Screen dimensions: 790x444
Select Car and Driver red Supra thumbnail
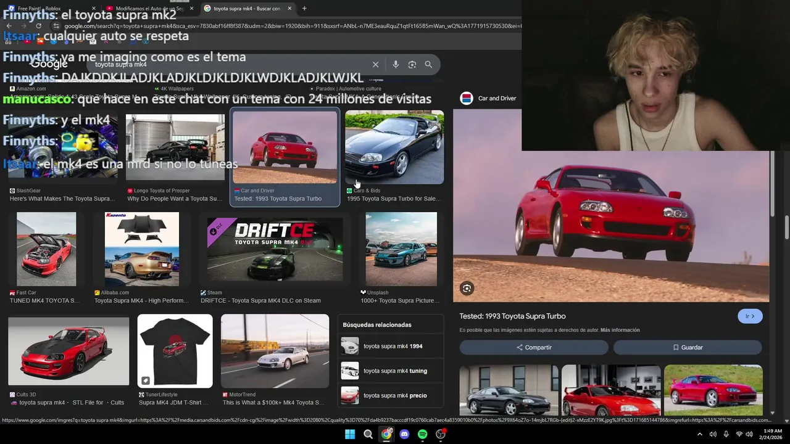[285, 147]
